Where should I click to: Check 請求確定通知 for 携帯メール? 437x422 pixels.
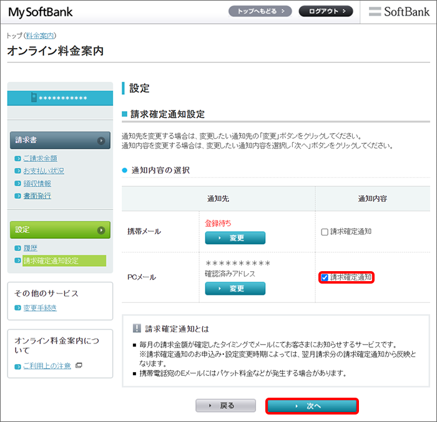click(325, 232)
